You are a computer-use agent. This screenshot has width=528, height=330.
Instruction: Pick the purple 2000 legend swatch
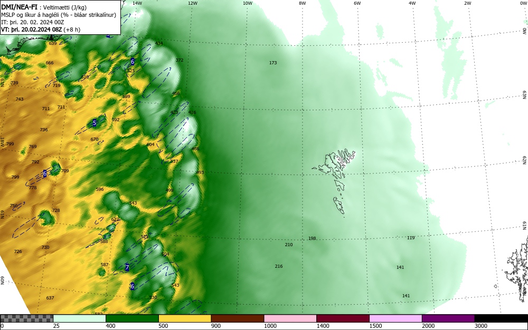point(448,318)
